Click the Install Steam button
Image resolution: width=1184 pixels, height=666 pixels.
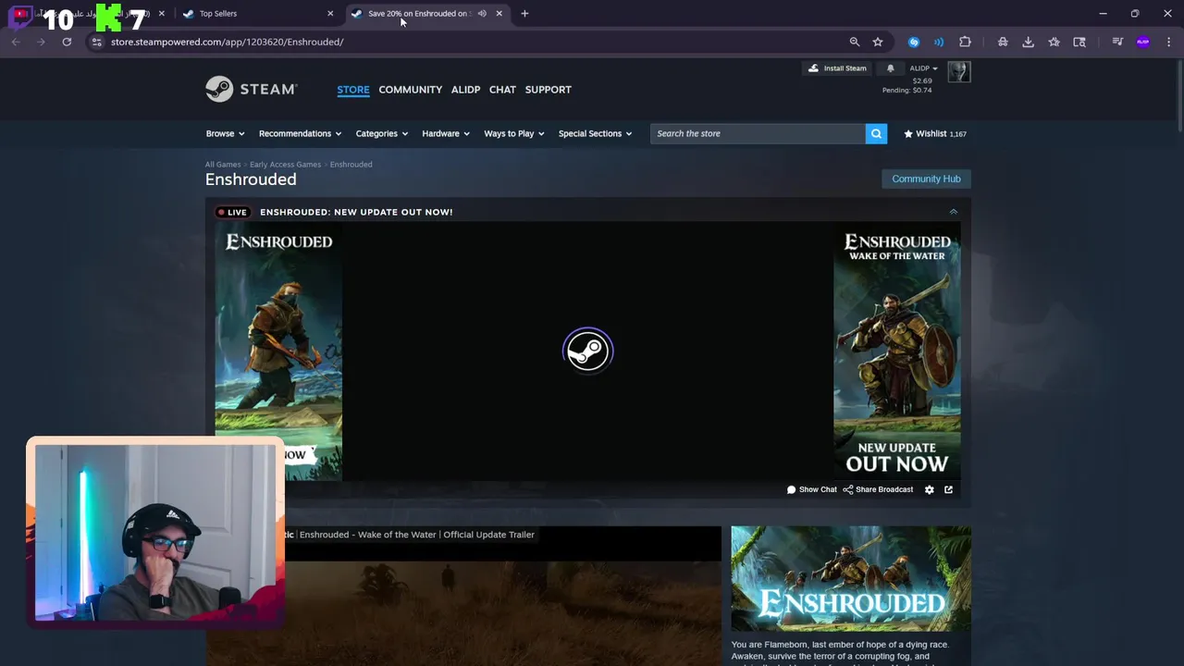[837, 68]
